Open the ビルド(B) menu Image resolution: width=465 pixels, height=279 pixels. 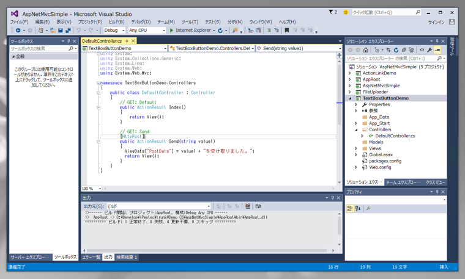click(x=116, y=22)
